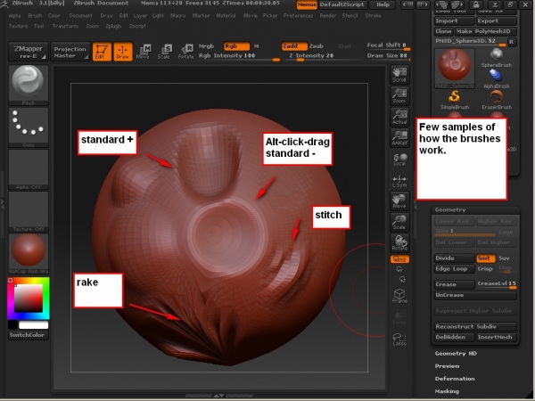Select the Scale mode icon in top shelf
535x401 pixels.
164,52
